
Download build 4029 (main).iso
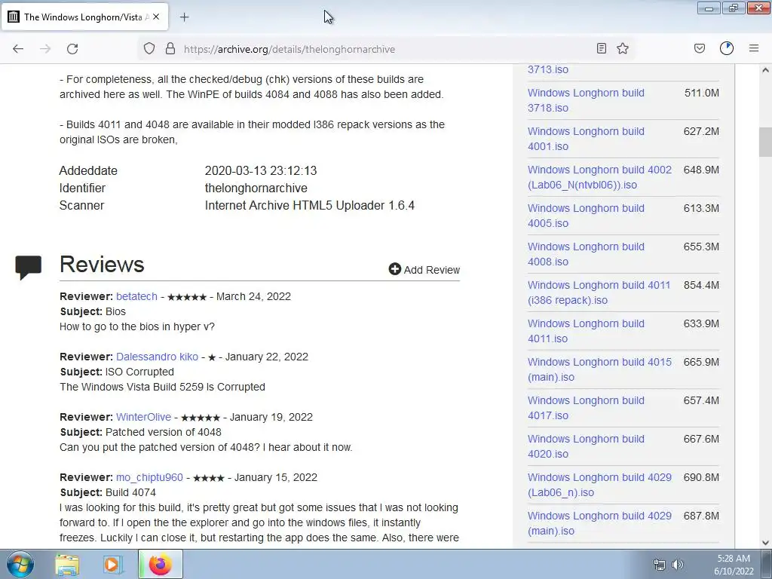[599, 523]
